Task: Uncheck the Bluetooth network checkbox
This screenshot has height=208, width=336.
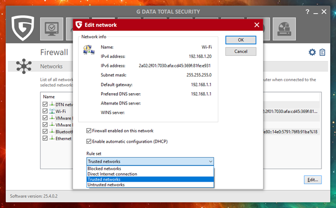Action: pos(45,131)
